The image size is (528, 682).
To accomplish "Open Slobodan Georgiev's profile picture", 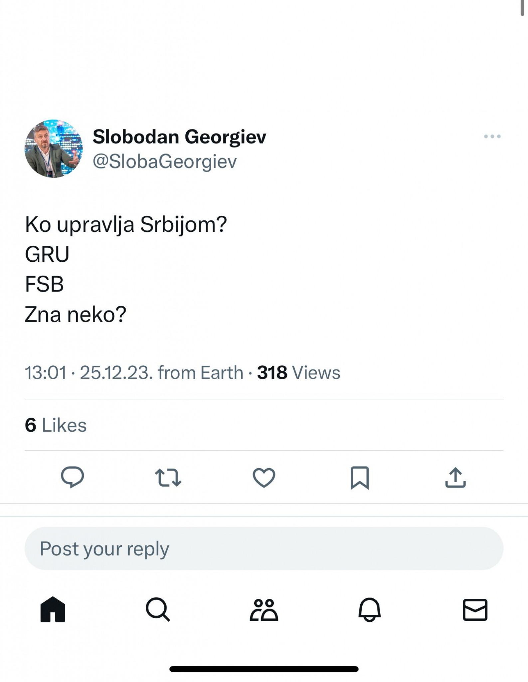I will pos(54,149).
